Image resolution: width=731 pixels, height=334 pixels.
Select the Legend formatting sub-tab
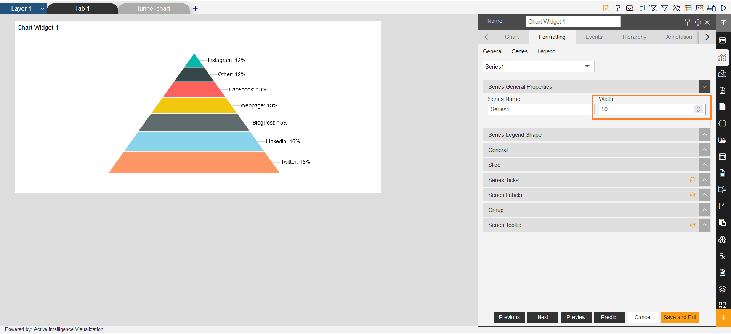[546, 51]
